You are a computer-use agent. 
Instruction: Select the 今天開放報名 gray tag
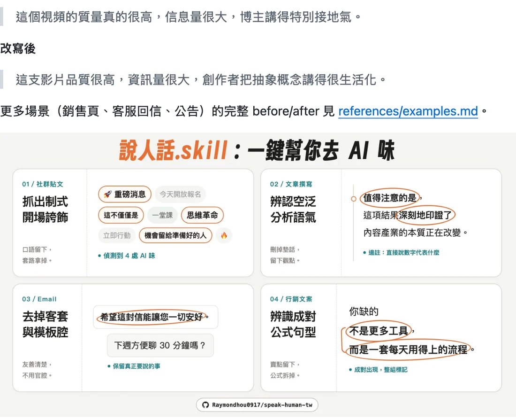180,194
